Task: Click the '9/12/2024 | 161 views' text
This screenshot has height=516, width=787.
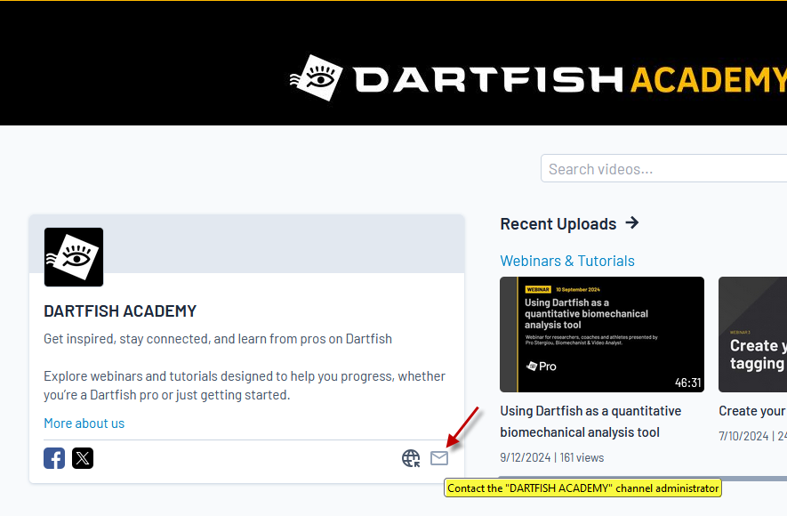Action: 551,458
